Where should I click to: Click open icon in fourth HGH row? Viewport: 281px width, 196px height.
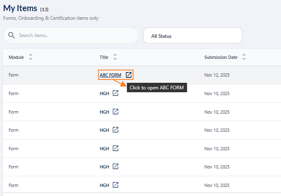[x=116, y=148]
